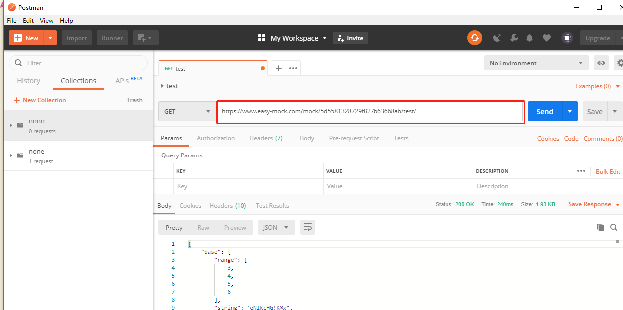Open the request Headers (7) tab
This screenshot has width=623, height=310.
[x=266, y=138]
